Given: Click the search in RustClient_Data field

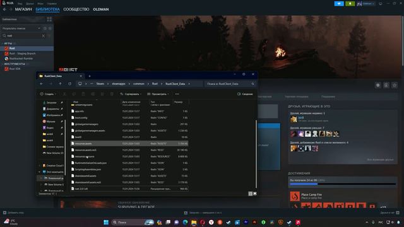Looking at the screenshot, I should point(230,84).
